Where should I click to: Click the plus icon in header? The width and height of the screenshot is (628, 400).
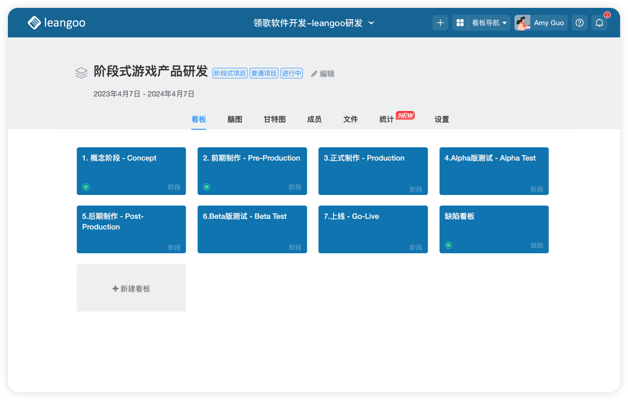coord(440,23)
